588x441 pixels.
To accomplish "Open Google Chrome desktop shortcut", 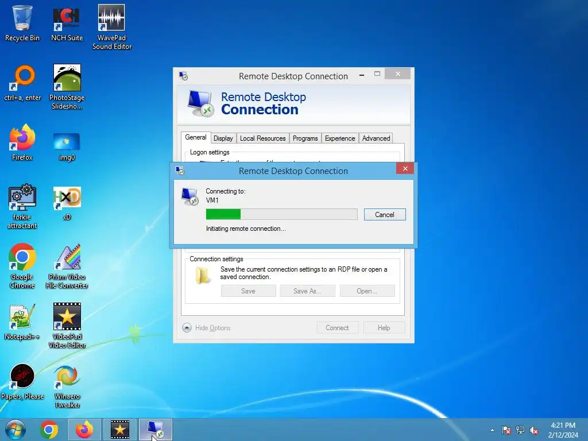I will pyautogui.click(x=22, y=266).
